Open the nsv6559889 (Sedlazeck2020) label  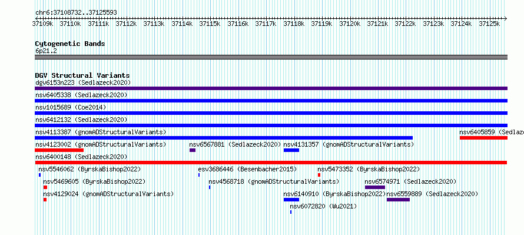[432, 194]
